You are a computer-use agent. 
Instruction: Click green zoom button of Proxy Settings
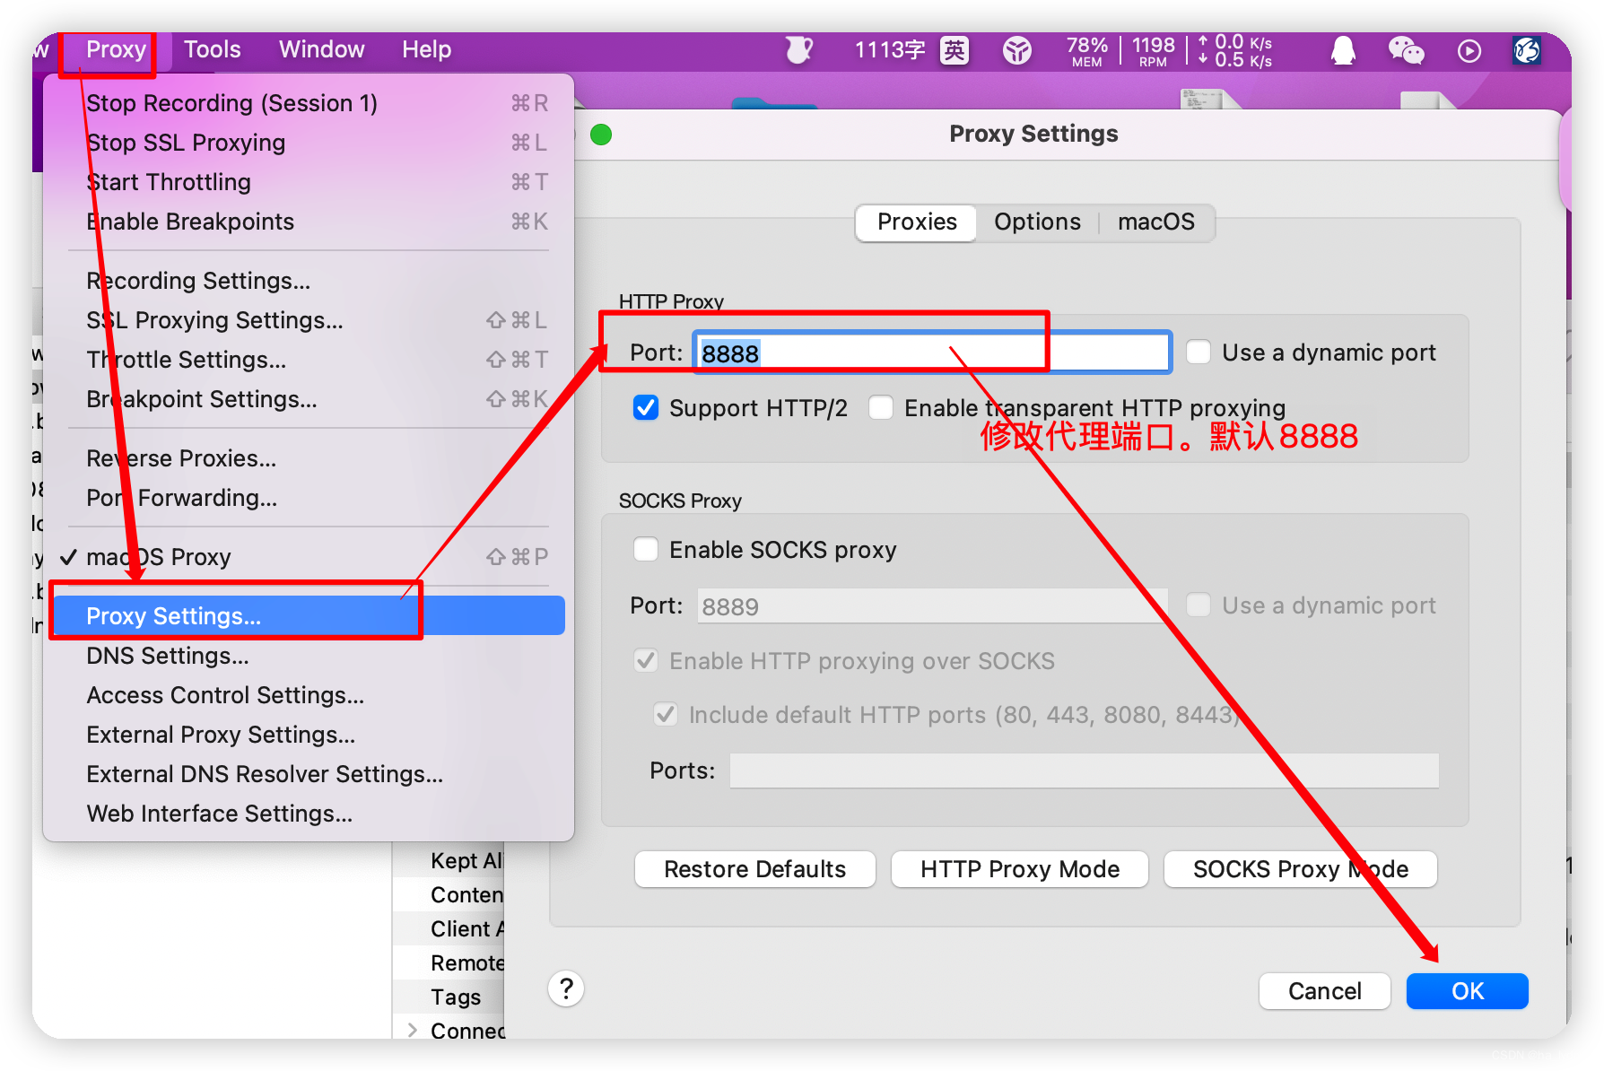(601, 135)
